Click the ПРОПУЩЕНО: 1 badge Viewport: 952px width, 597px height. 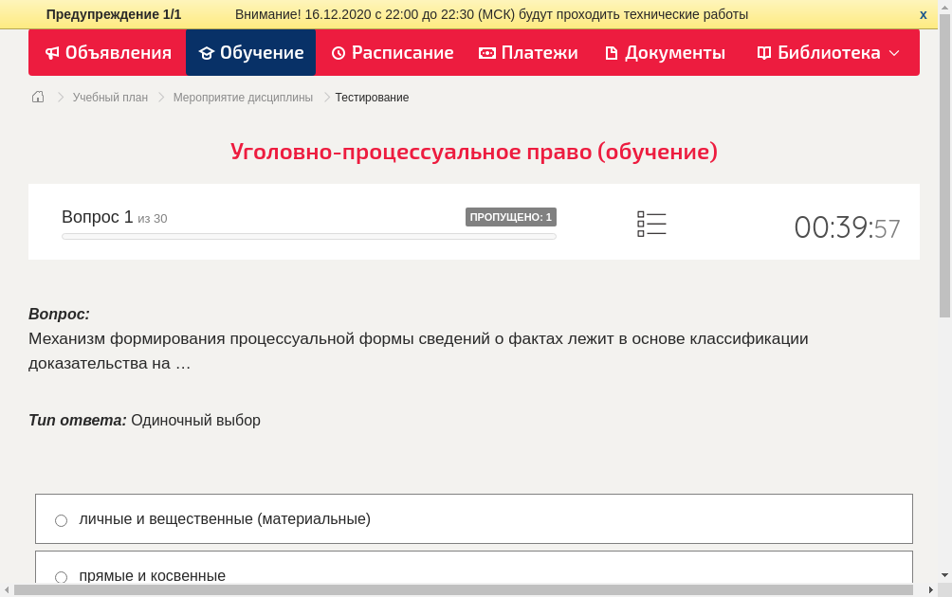coord(510,217)
